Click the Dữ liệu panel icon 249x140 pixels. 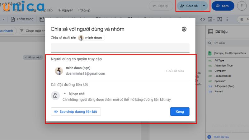(211, 32)
